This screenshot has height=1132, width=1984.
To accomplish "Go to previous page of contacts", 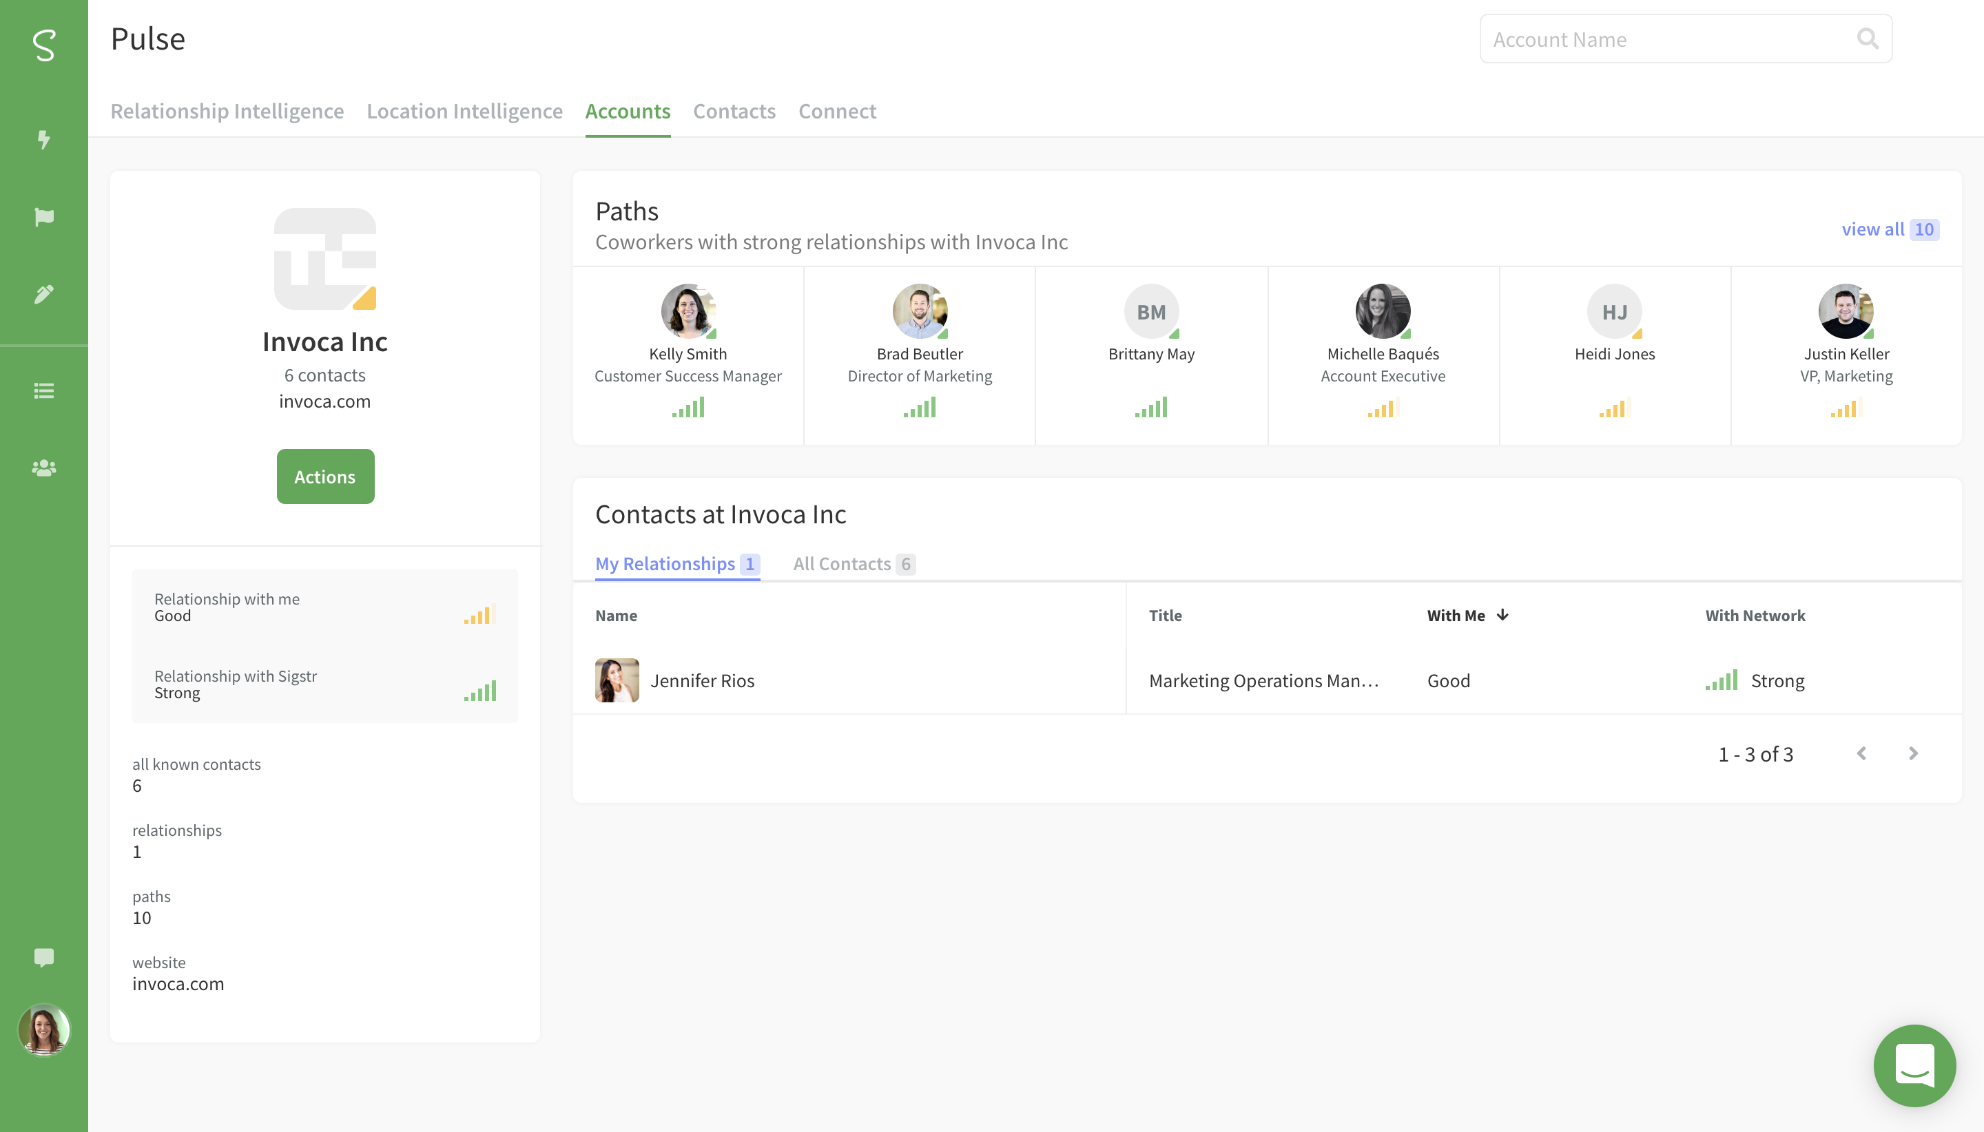I will tap(1861, 753).
